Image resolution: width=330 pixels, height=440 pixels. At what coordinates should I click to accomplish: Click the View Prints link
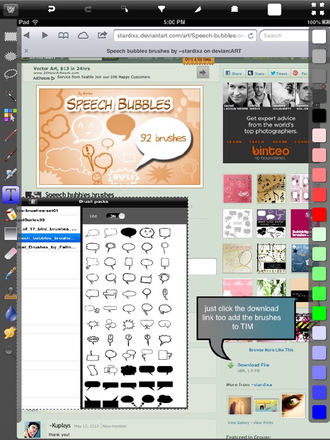263,422
